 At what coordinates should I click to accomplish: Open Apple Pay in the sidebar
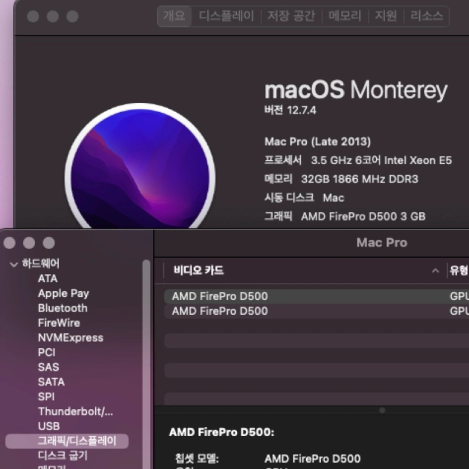63,294
